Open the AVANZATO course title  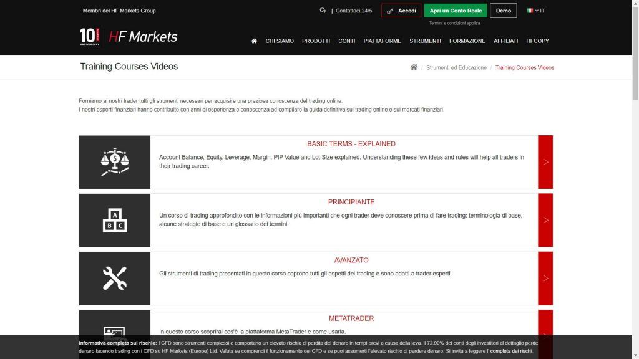click(x=351, y=261)
